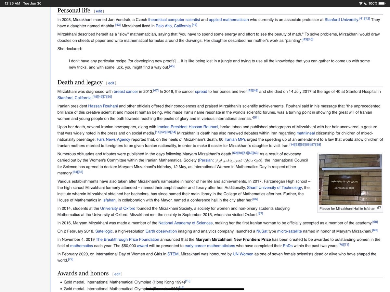
Task: Open citation [44] after Palo Alto
Action: [194, 25]
